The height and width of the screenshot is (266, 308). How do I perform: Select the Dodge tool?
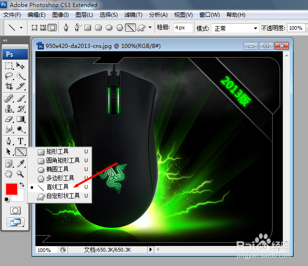[21, 129]
